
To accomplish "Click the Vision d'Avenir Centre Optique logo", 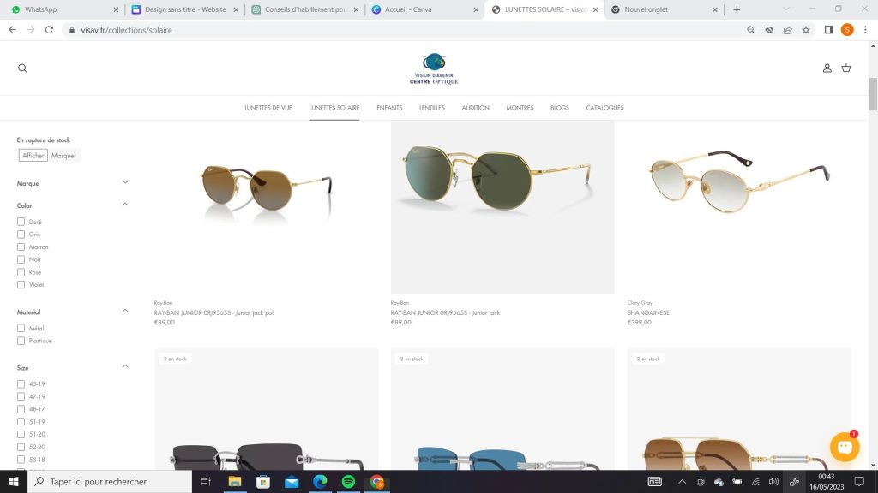I will (x=435, y=69).
